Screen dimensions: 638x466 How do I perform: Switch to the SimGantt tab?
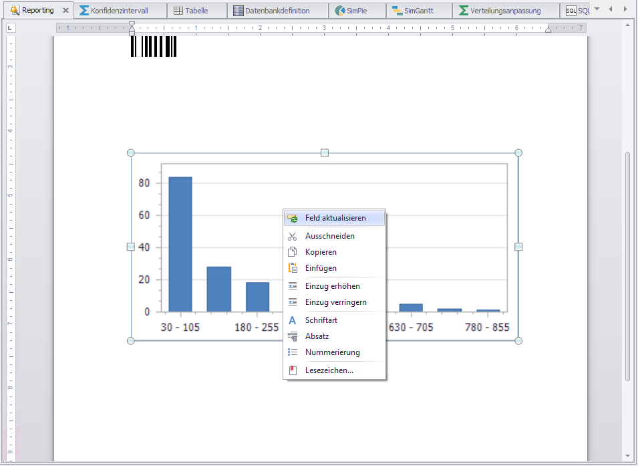click(x=419, y=11)
